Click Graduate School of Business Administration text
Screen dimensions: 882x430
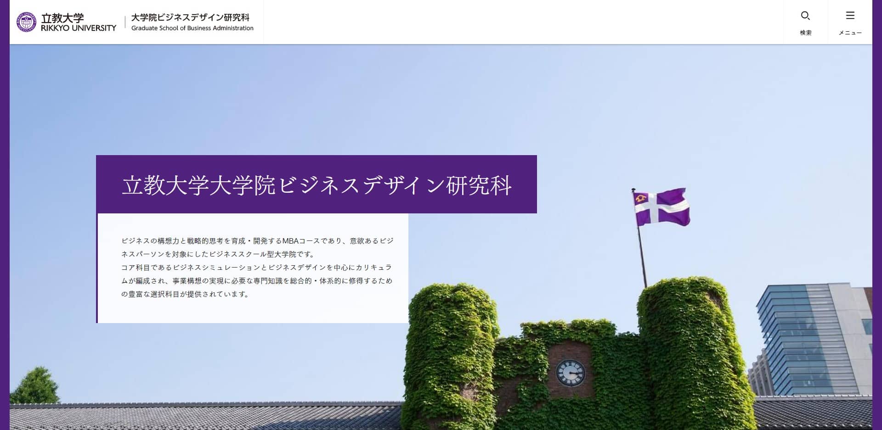[x=192, y=28]
